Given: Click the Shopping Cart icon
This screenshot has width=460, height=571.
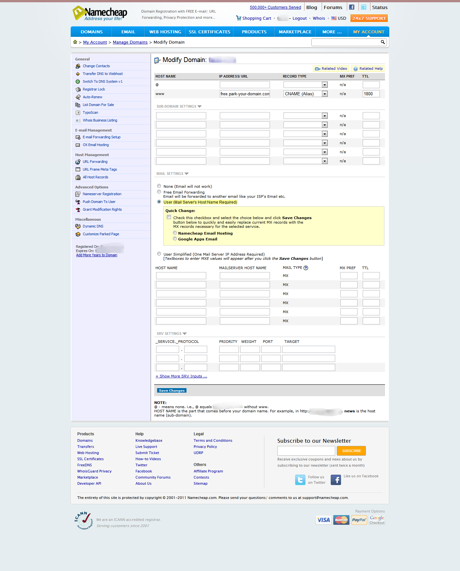Looking at the screenshot, I should point(239,18).
